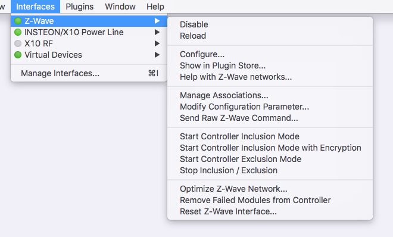
Task: Choose Configure… in Z-Wave submenu
Action: 270,54
